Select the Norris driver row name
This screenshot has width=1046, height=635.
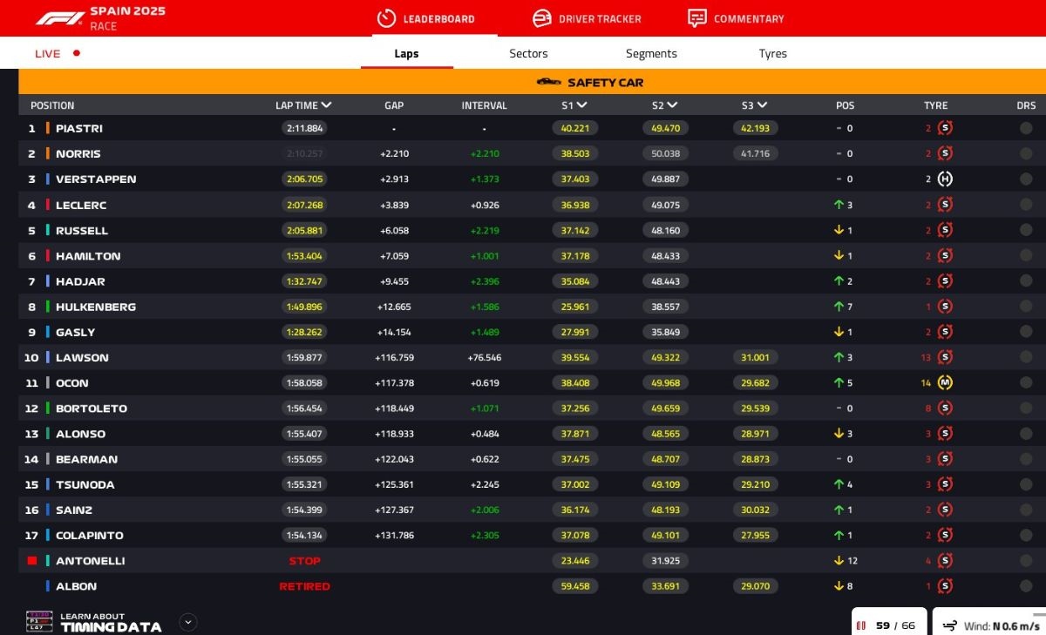point(78,154)
